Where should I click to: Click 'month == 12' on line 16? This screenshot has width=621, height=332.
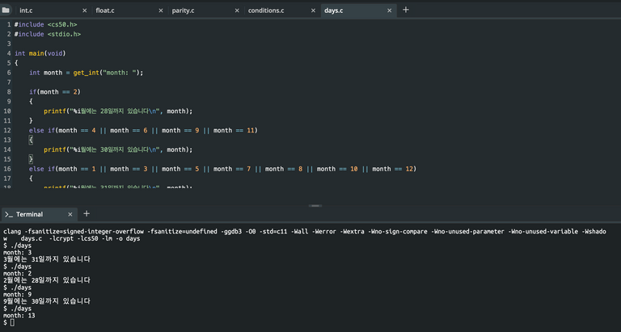pyautogui.click(x=392, y=169)
